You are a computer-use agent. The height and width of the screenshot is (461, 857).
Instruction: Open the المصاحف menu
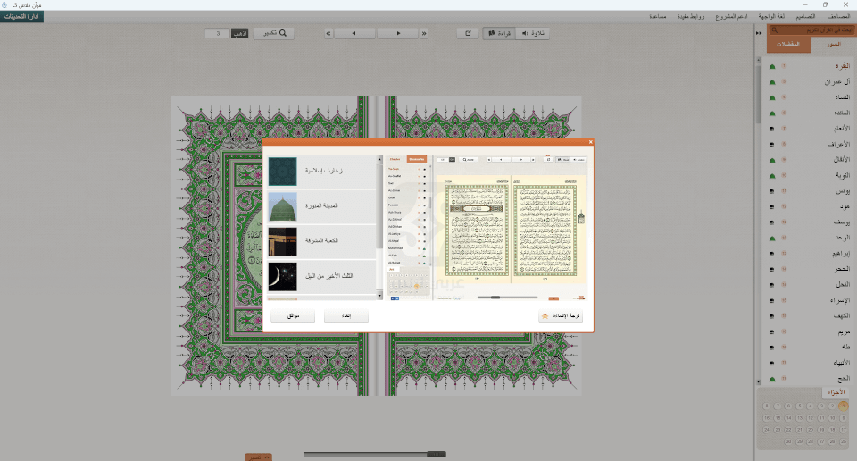[x=838, y=16]
